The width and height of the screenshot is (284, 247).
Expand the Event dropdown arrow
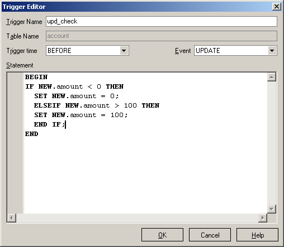tap(272, 51)
